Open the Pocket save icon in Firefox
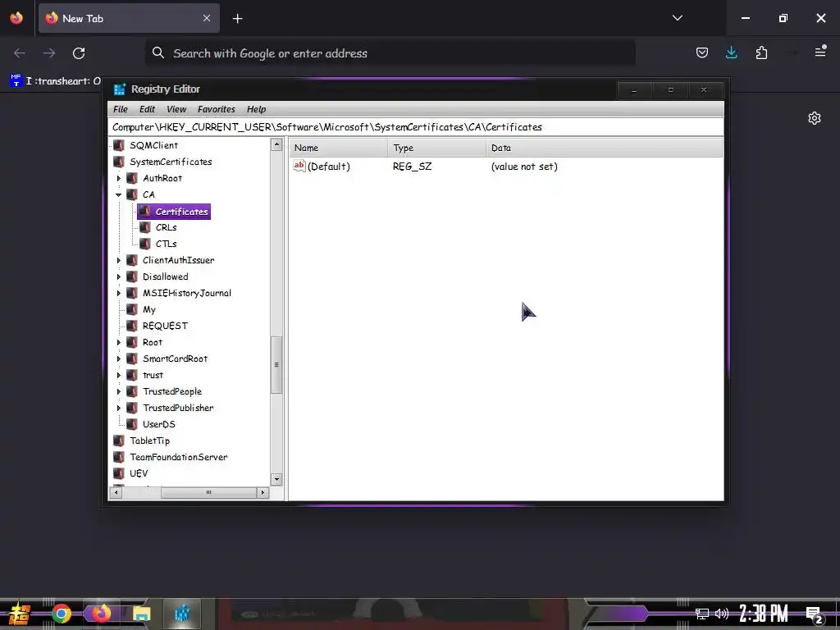The height and width of the screenshot is (630, 840). tap(702, 52)
